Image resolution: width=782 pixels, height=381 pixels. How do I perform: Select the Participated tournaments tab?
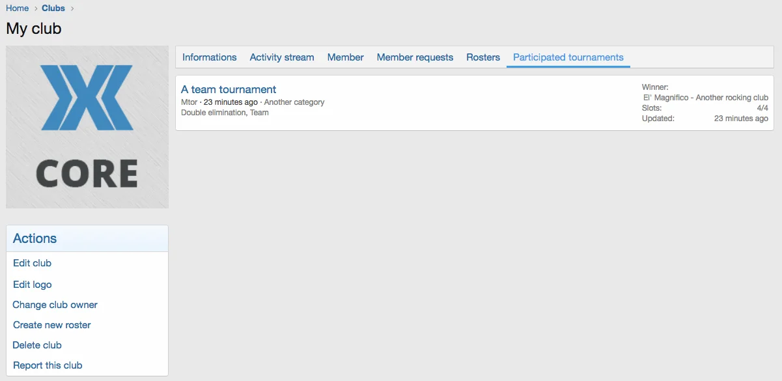tap(568, 57)
